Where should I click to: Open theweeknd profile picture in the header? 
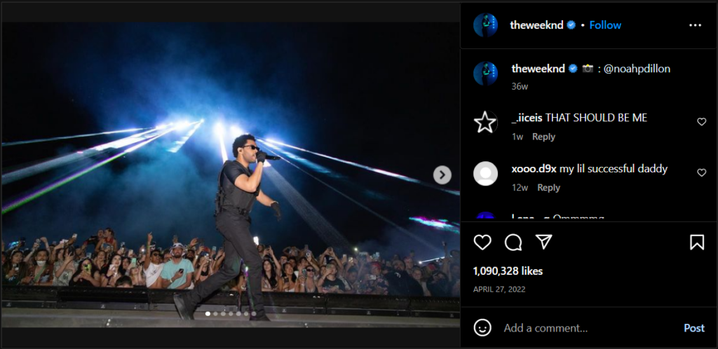(x=485, y=25)
